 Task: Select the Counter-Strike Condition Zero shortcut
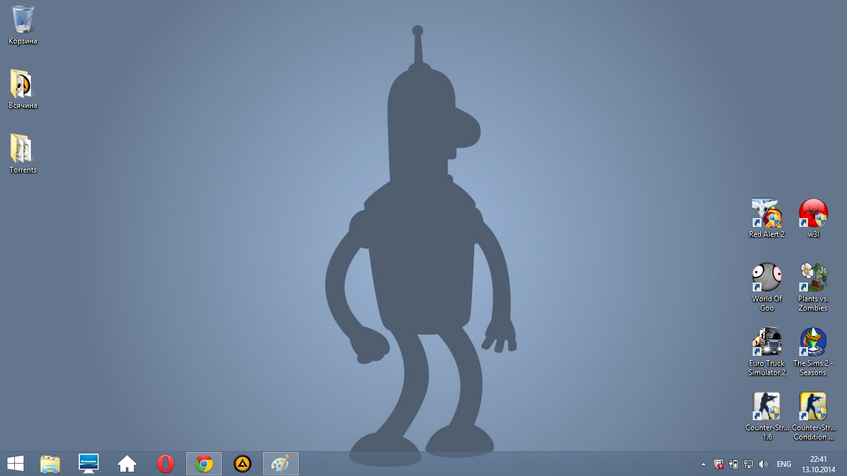pyautogui.click(x=814, y=416)
